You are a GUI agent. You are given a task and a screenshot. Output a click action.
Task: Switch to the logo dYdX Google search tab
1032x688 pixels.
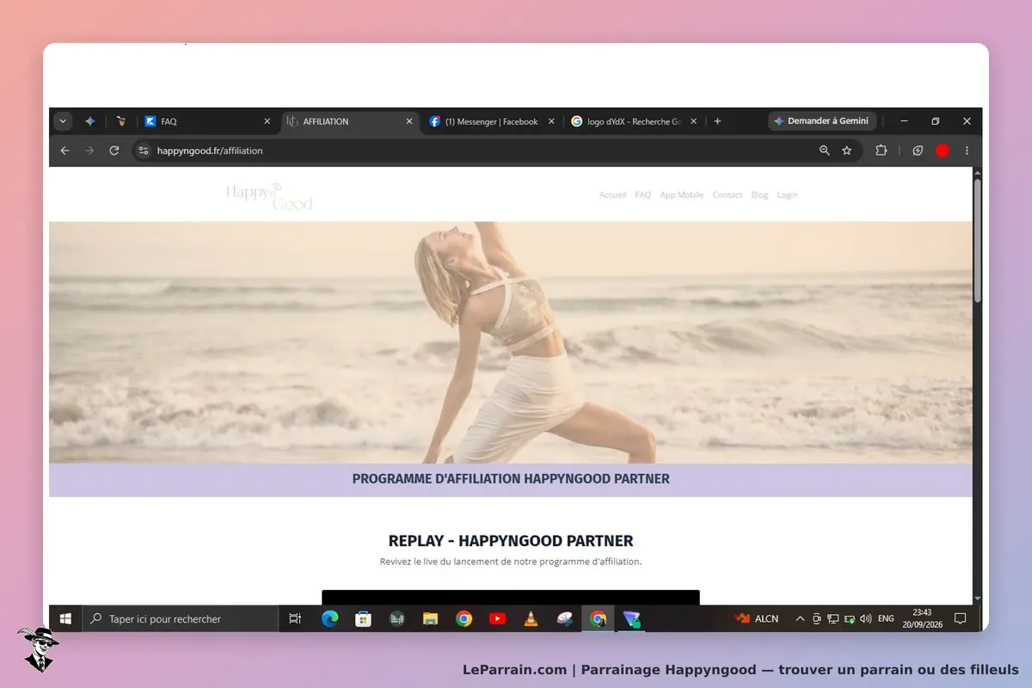tap(634, 121)
